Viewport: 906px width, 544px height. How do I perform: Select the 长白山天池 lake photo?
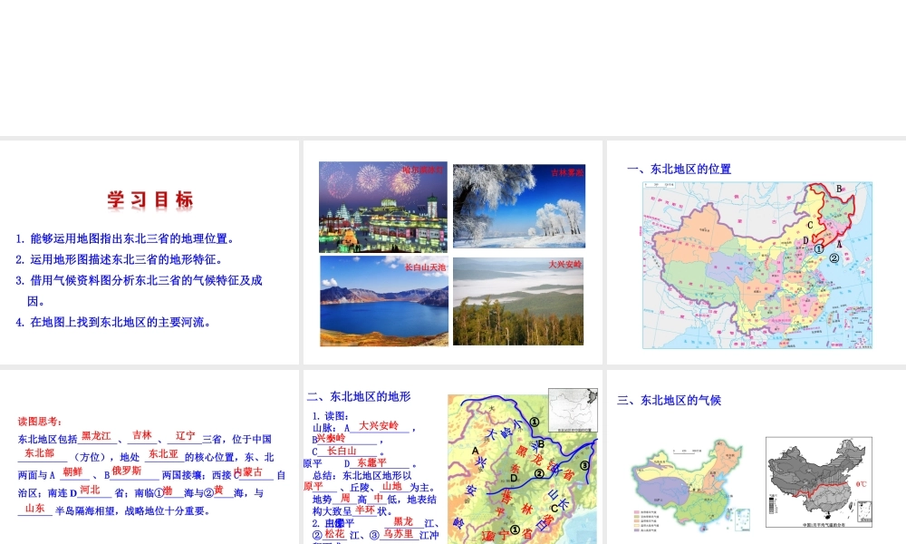point(384,301)
